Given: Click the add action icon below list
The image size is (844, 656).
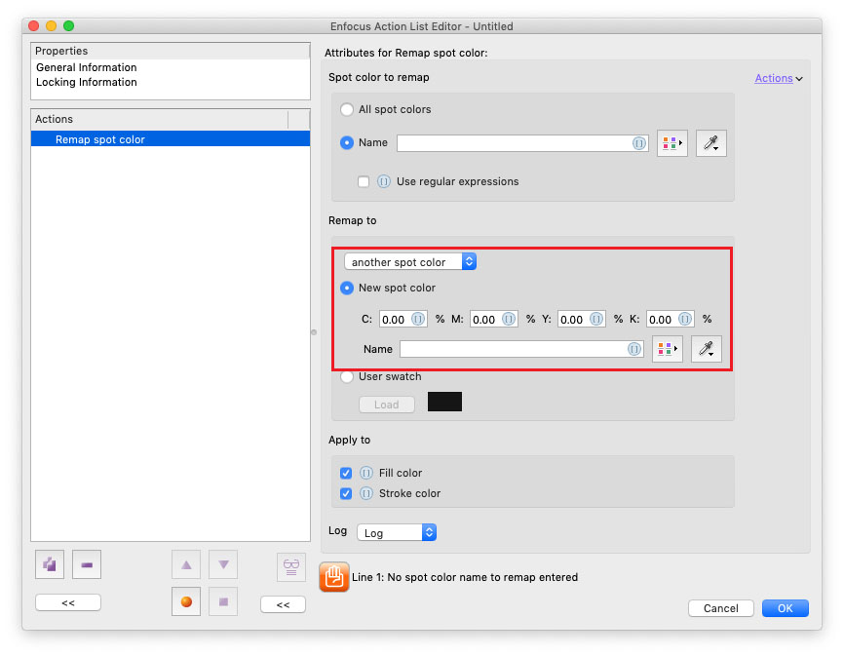Looking at the screenshot, I should click(x=50, y=564).
